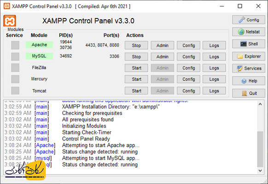268x184 pixels.
Task: Open MySQL Config menu
Action: pyautogui.click(x=188, y=57)
